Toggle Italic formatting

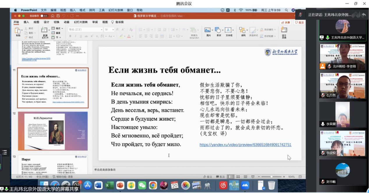(75, 36)
